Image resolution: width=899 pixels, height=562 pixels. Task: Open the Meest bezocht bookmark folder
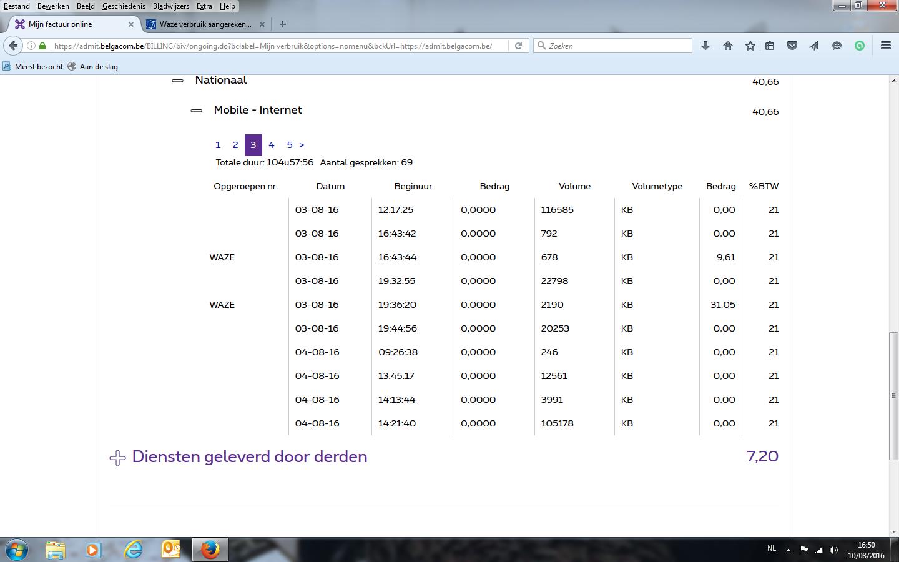[x=33, y=67]
